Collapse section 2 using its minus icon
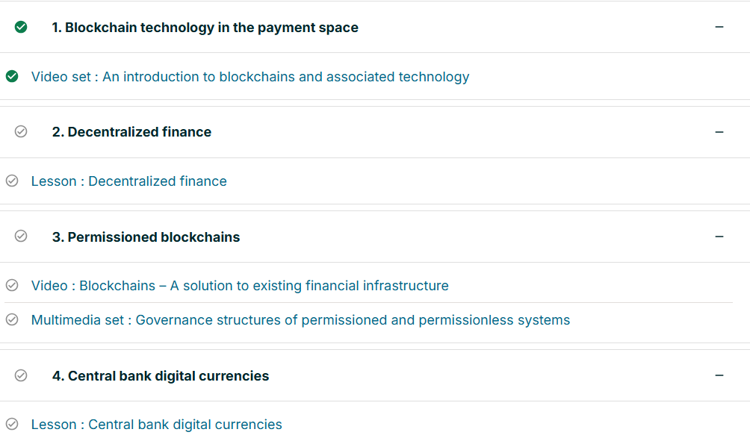The image size is (750, 441). coord(719,132)
